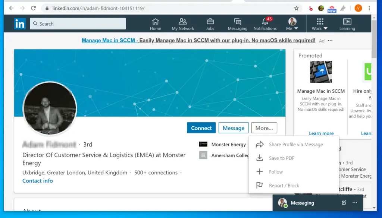Open the Jobs page
This screenshot has height=218, width=382.
(x=210, y=24)
